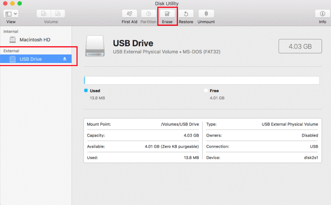Screen dimensions: 331x205
Task: Click the Restore toolbar icon
Action: coord(186,14)
